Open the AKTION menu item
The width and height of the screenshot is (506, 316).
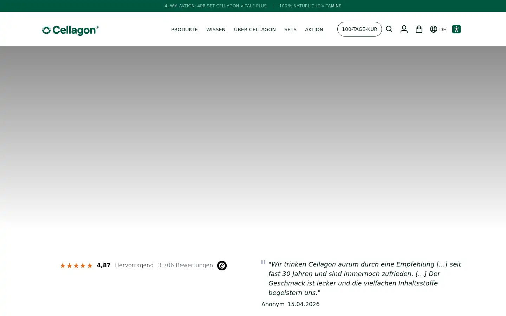click(x=314, y=29)
